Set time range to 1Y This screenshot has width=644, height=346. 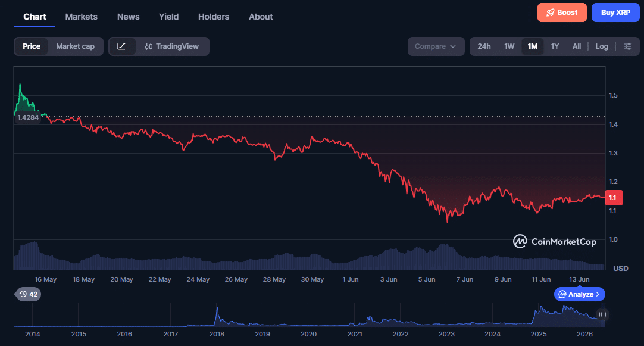[555, 46]
